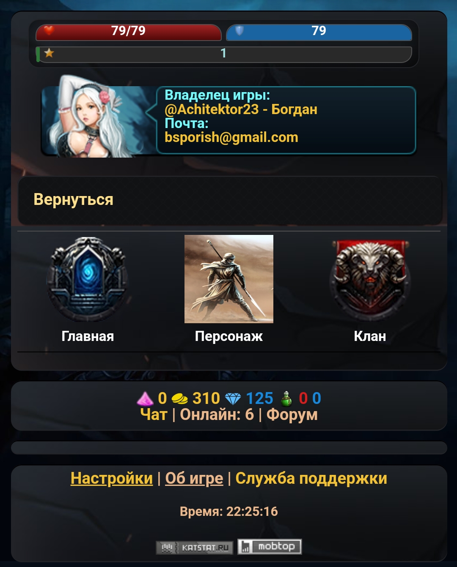Image resolution: width=457 pixels, height=567 pixels.
Task: Open the Клан lion emblem icon
Action: (x=370, y=279)
